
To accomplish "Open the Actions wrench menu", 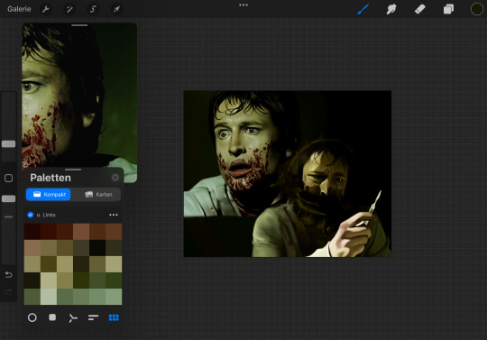I will [x=46, y=9].
